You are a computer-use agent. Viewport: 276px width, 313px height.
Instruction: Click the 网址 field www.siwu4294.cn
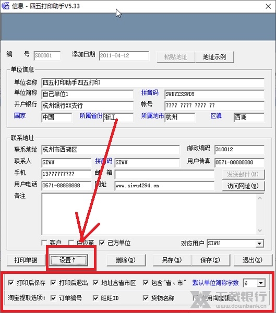pos(164,186)
